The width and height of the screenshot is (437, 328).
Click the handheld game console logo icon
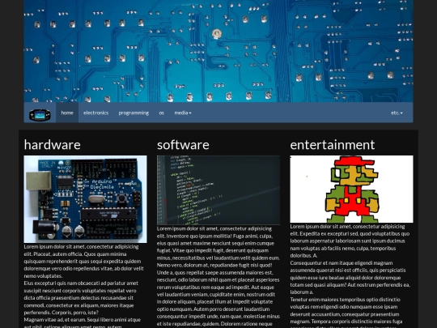[40, 115]
